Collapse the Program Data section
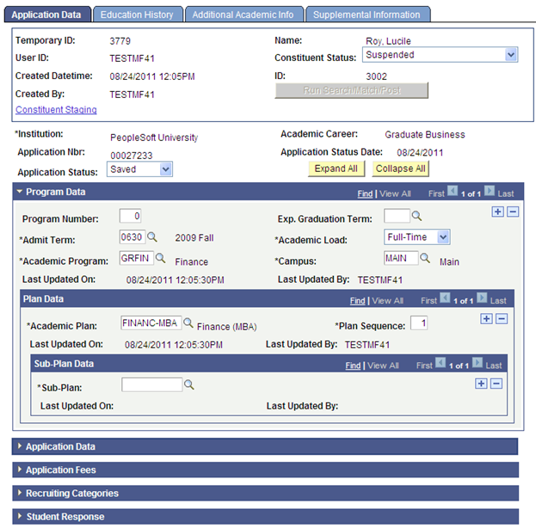The width and height of the screenshot is (536, 528). click(20, 192)
